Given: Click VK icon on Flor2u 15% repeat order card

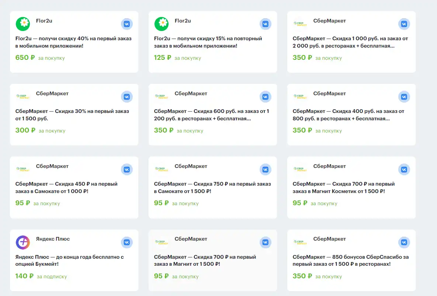Looking at the screenshot, I should (265, 24).
